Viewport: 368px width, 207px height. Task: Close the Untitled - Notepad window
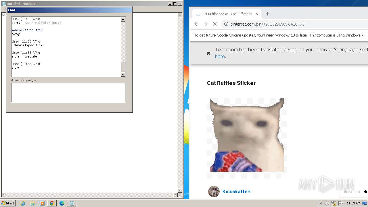(180, 4)
